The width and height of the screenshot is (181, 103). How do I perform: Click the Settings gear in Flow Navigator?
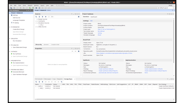pos(12,15)
